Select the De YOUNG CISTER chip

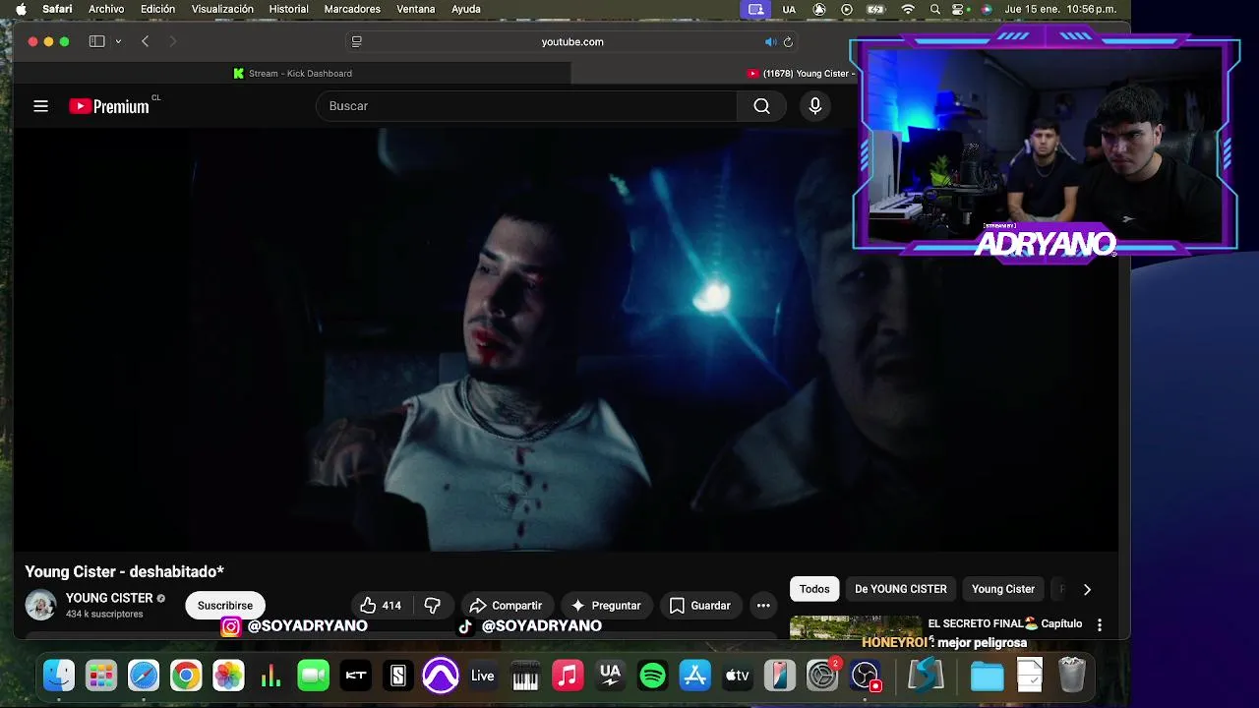(x=901, y=589)
